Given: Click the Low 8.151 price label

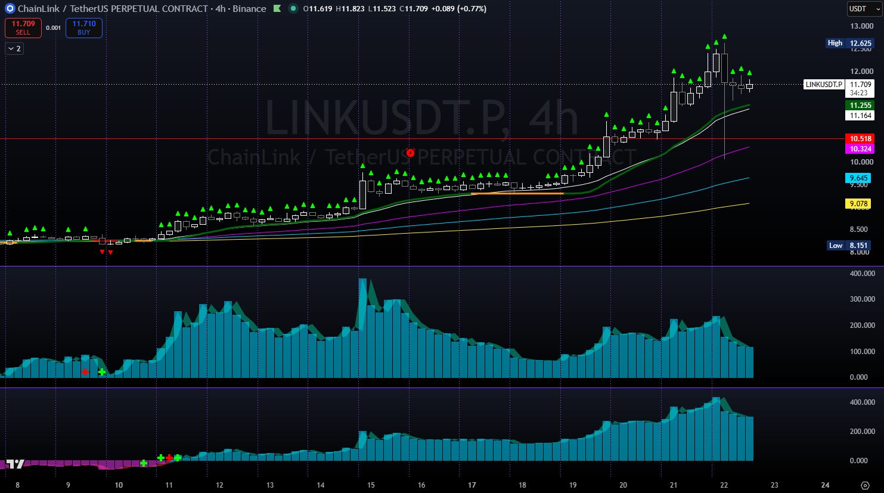Looking at the screenshot, I should 850,245.
